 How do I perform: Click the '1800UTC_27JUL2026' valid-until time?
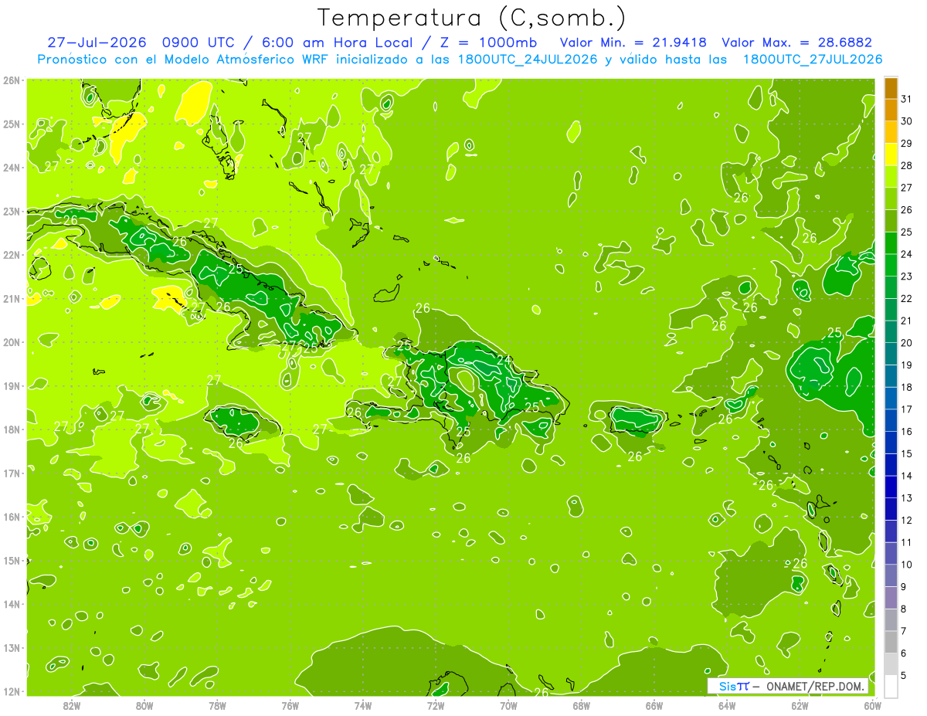[813, 59]
